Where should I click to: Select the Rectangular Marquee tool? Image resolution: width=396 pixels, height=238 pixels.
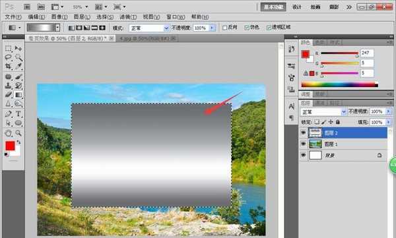click(x=8, y=48)
